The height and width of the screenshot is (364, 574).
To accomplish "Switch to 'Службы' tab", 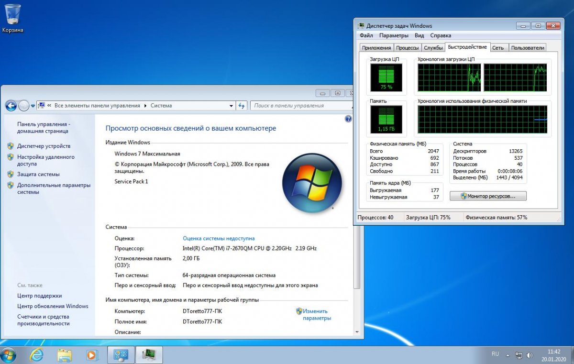I will [x=433, y=48].
